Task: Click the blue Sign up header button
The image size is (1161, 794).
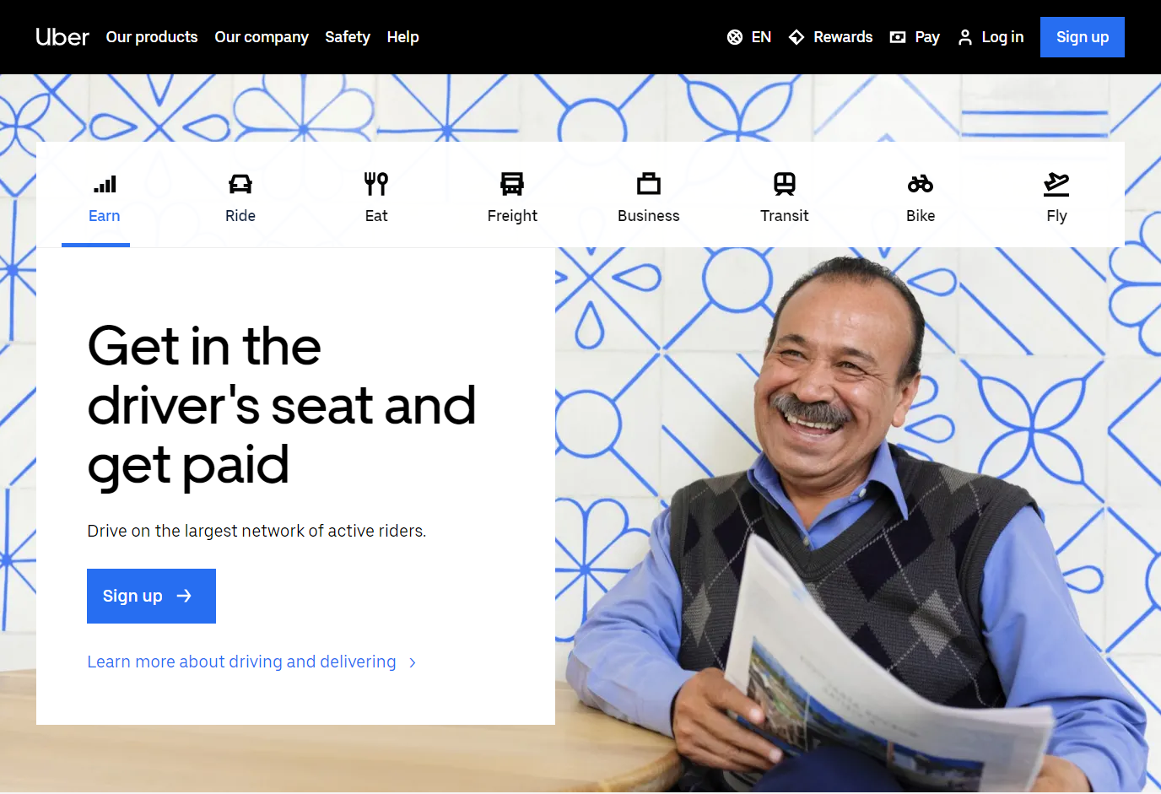Action: point(1083,37)
